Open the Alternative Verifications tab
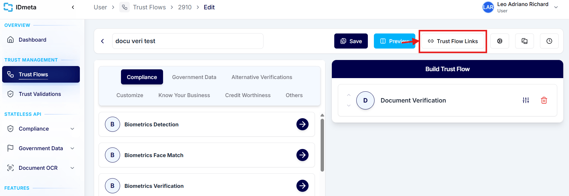 [262, 77]
